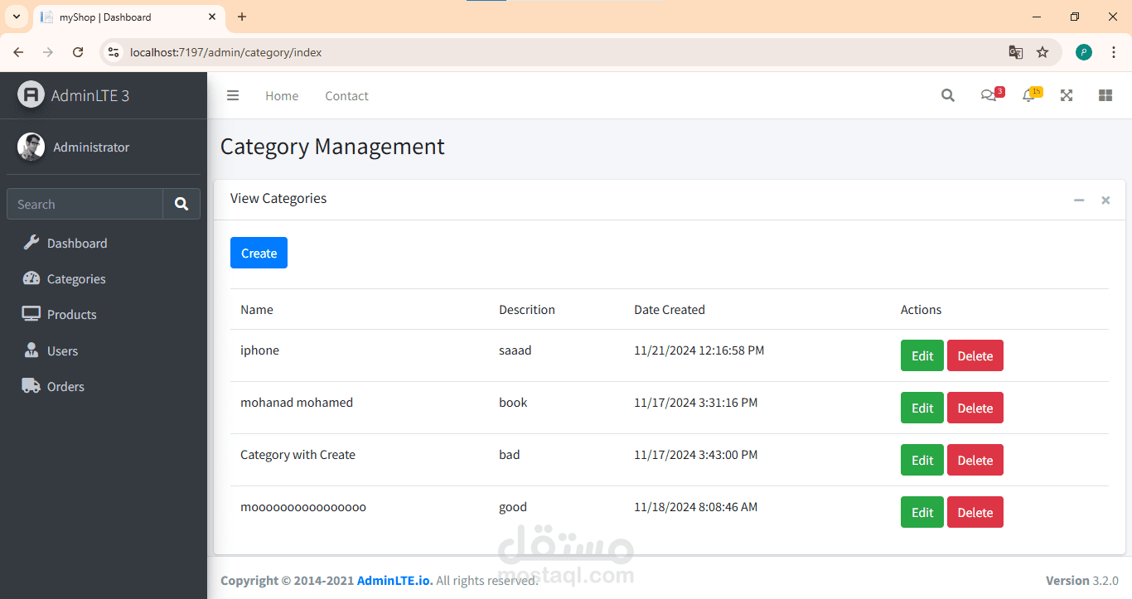Open the AdminLTE.io footer link
This screenshot has height=599, width=1132.
click(x=394, y=580)
